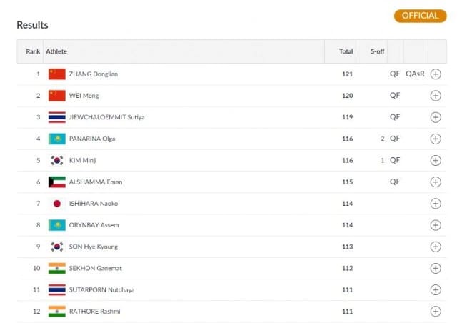Expand details for WEI Meng
Viewport: 462px width, 323px height.
coord(436,96)
